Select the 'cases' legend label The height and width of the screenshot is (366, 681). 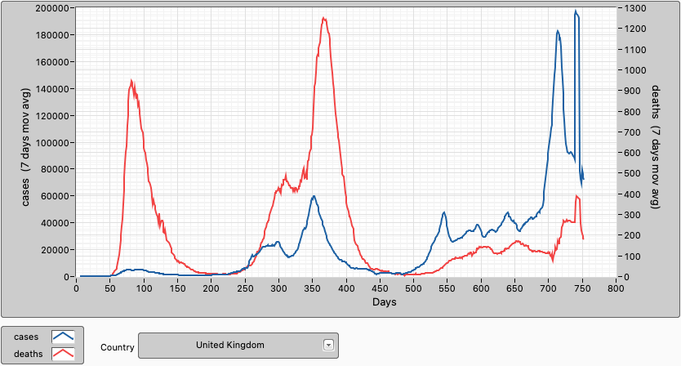point(26,337)
